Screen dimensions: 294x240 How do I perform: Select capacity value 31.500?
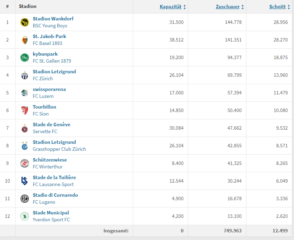pos(176,22)
